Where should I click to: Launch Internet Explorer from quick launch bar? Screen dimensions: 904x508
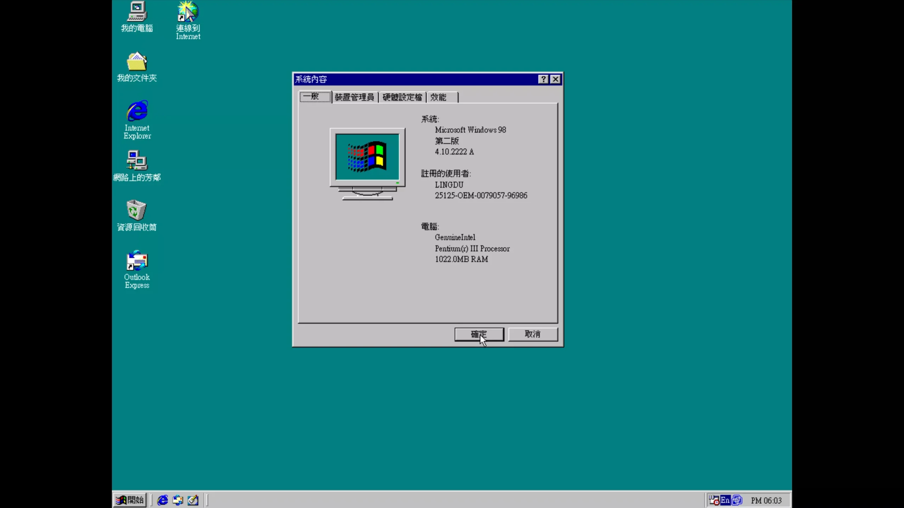pyautogui.click(x=162, y=500)
